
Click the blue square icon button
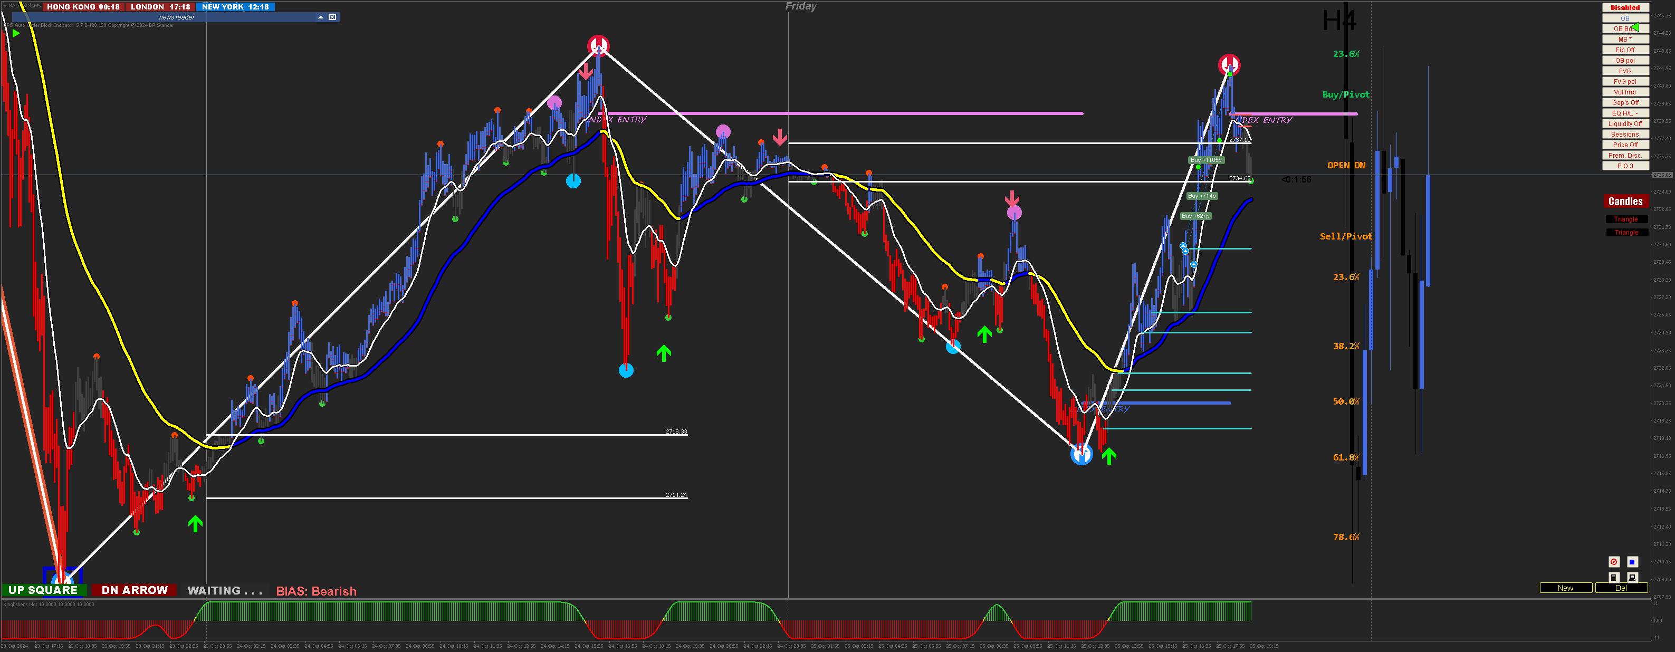click(1632, 562)
